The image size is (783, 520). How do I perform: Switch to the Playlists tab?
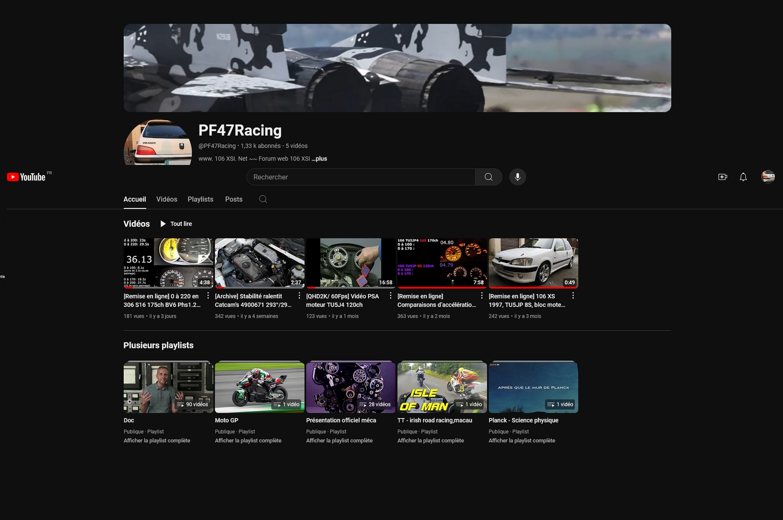point(200,199)
